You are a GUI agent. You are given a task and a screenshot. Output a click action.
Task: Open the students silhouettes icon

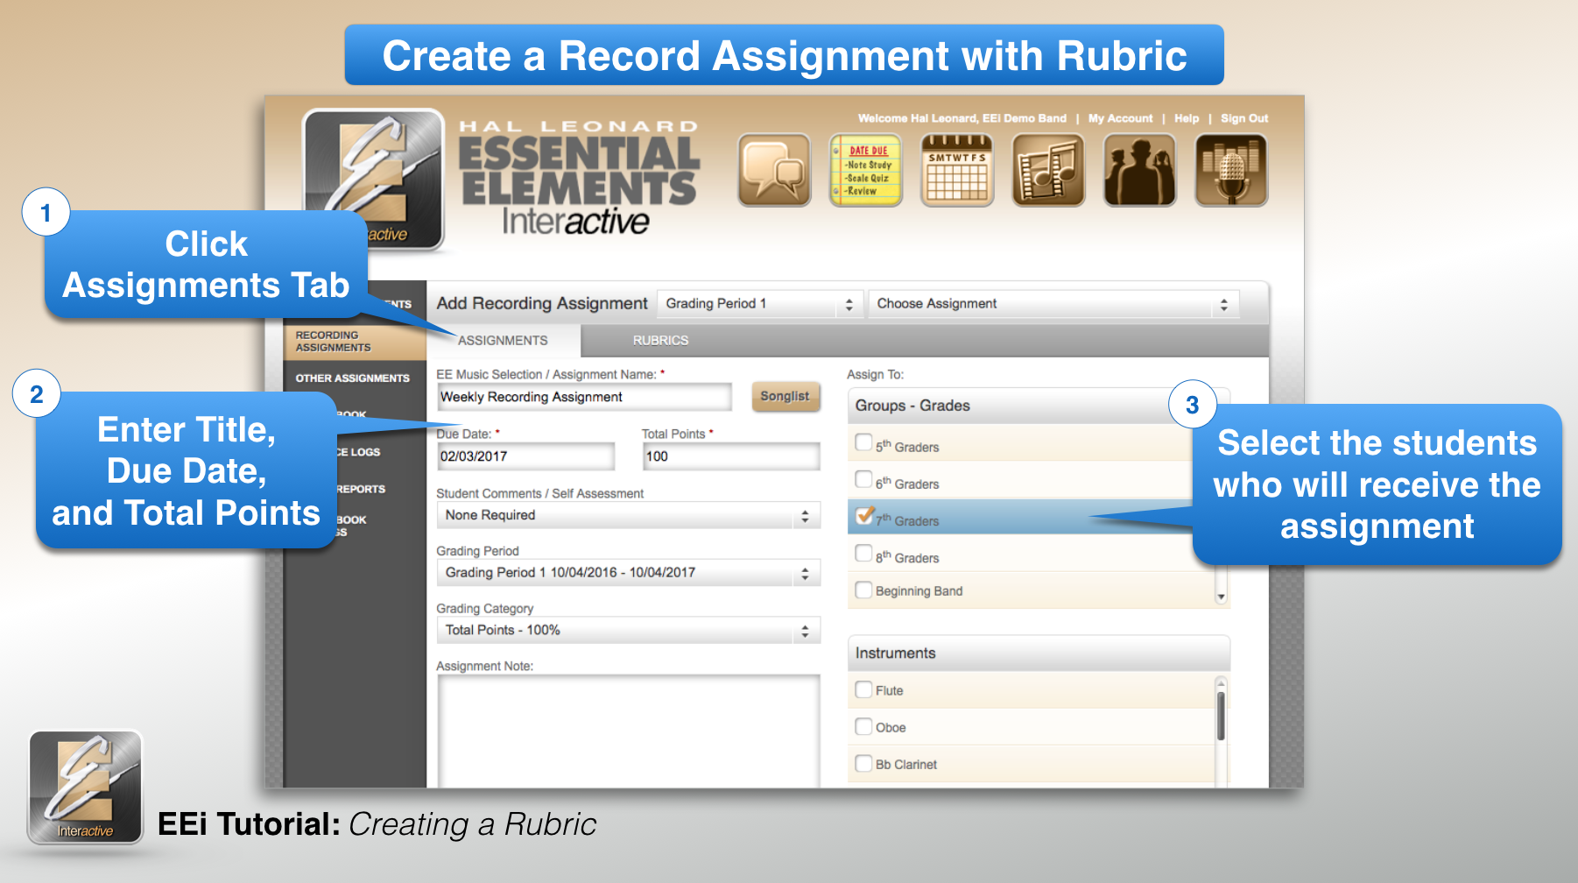coord(1139,170)
